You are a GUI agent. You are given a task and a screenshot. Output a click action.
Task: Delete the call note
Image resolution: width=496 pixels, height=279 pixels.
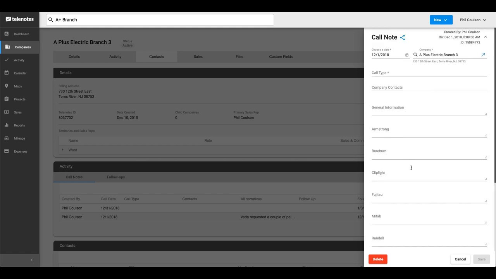pos(378,259)
